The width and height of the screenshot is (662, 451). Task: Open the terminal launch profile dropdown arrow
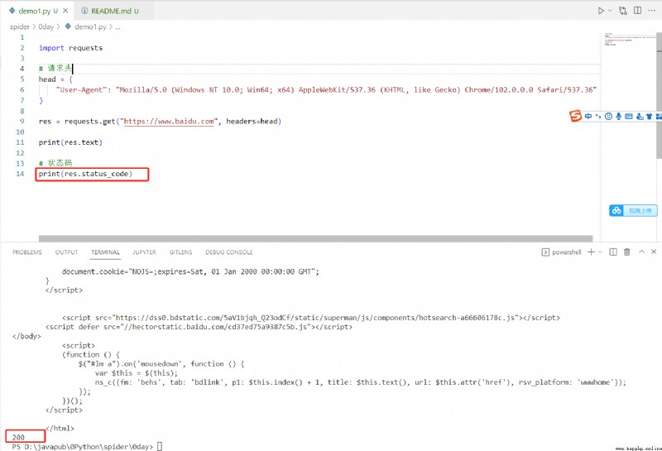coord(600,252)
